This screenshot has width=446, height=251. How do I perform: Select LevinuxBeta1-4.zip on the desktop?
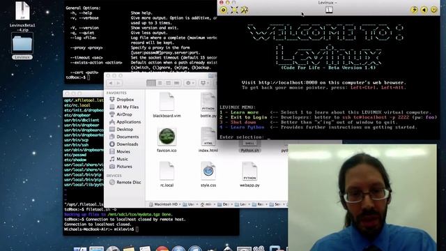(x=22, y=11)
